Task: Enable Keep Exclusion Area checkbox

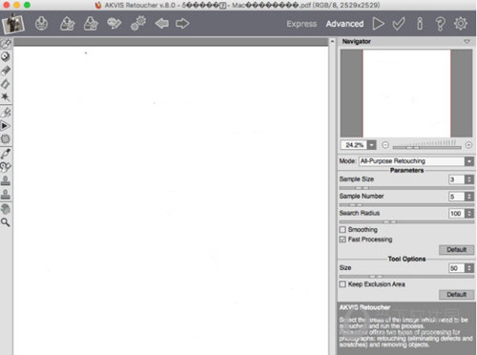Action: pyautogui.click(x=342, y=284)
